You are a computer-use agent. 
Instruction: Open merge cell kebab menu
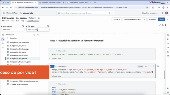(153, 66)
